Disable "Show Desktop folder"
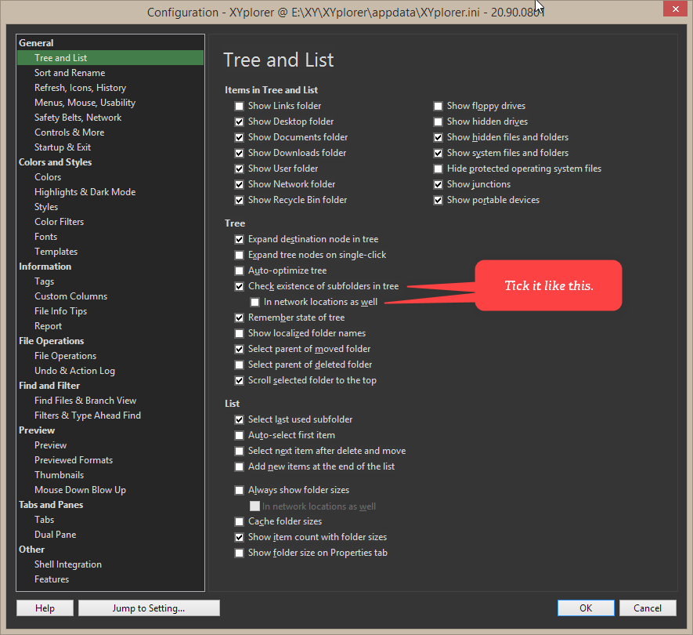 (239, 121)
